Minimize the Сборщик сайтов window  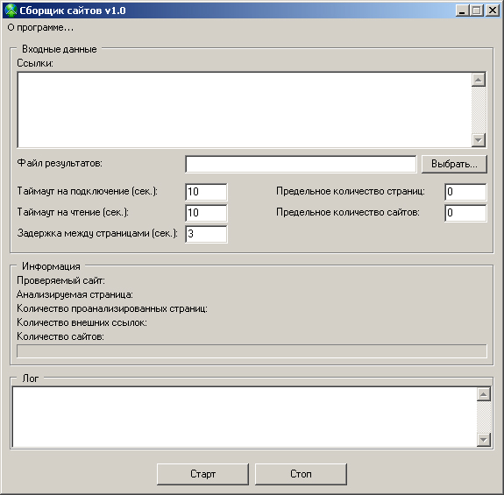pos(462,11)
